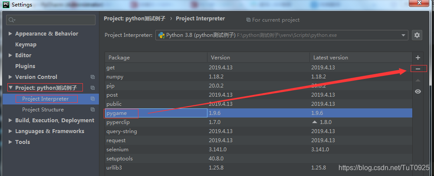This screenshot has width=434, height=176.
Task: Click the uninstall package minus icon
Action: (x=418, y=69)
